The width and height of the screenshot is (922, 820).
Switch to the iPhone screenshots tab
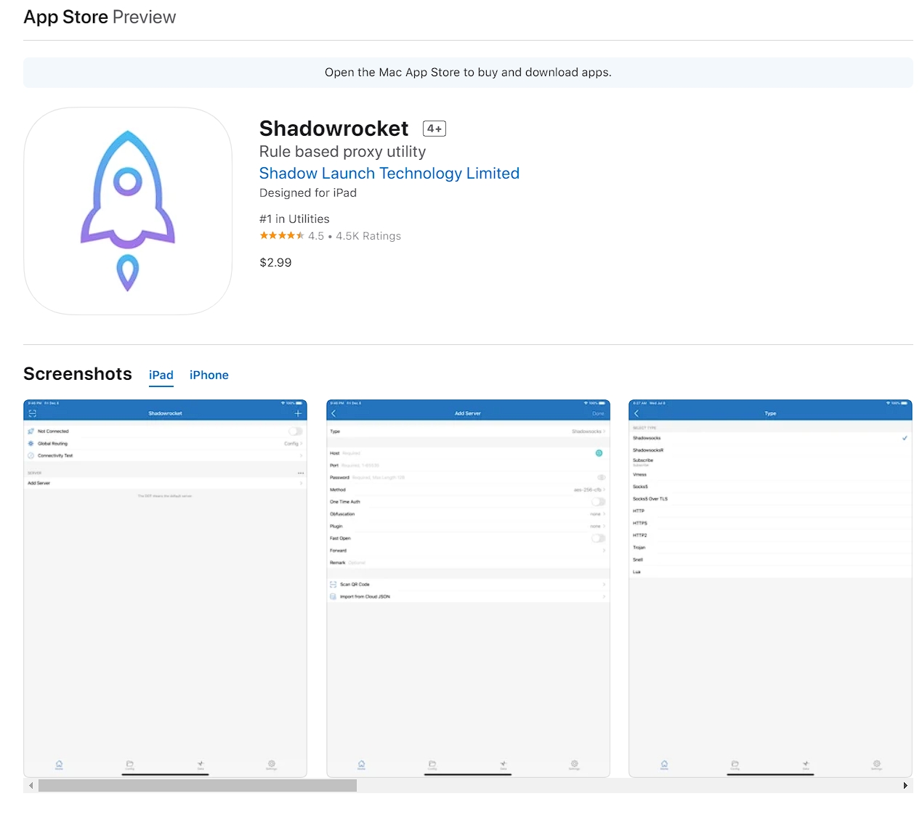point(209,376)
